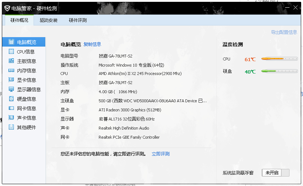Click the 显示器信息 monitor icon
The height and width of the screenshot is (186, 303).
click(11, 89)
